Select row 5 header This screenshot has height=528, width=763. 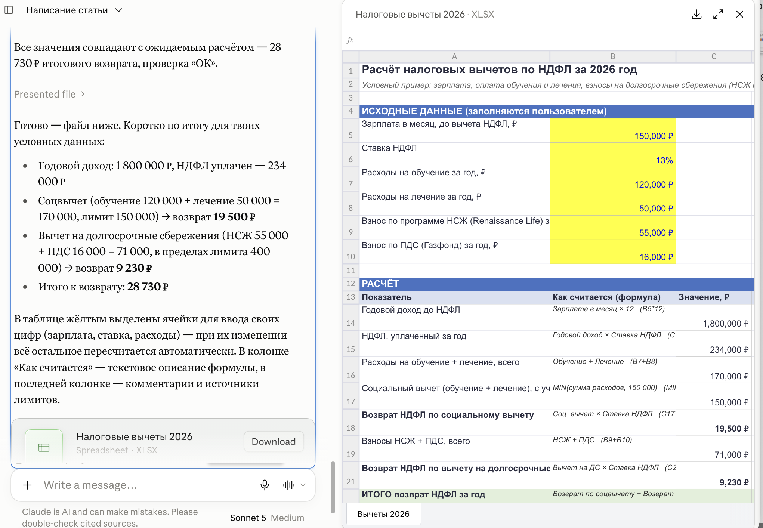[351, 130]
